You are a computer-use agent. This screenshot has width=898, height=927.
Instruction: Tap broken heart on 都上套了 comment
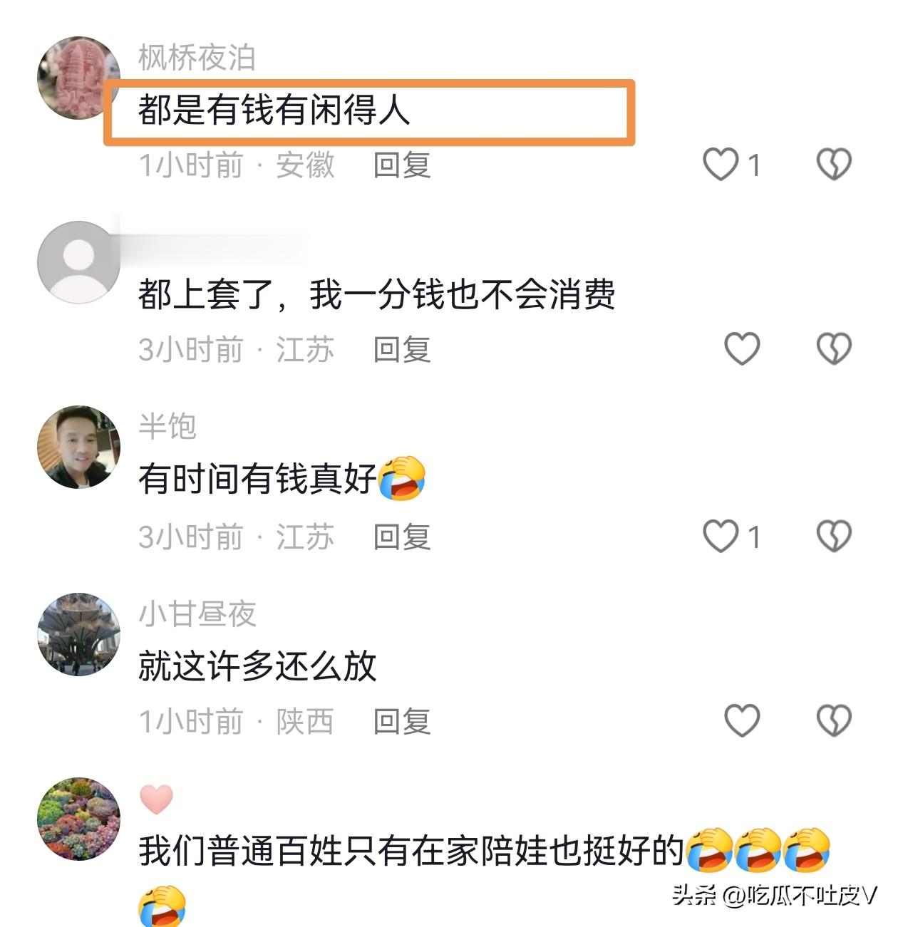[x=834, y=348]
